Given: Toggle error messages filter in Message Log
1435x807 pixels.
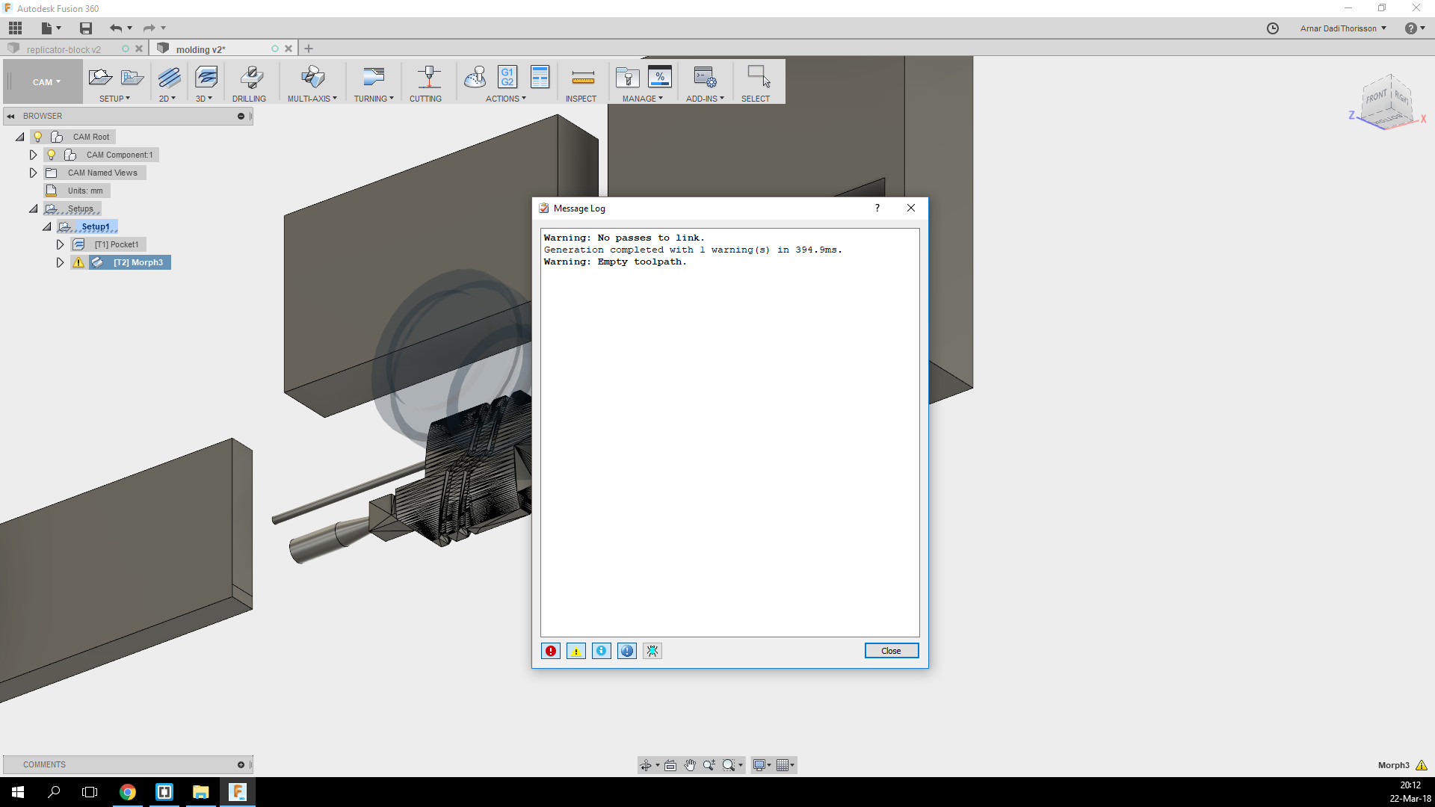Looking at the screenshot, I should 551,651.
